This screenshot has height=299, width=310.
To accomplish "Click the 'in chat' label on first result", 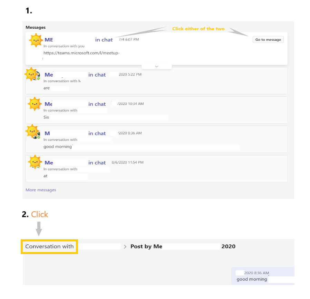I will pos(104,40).
